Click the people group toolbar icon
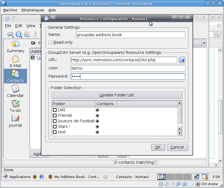The width and height of the screenshot is (224, 188). point(27,34)
